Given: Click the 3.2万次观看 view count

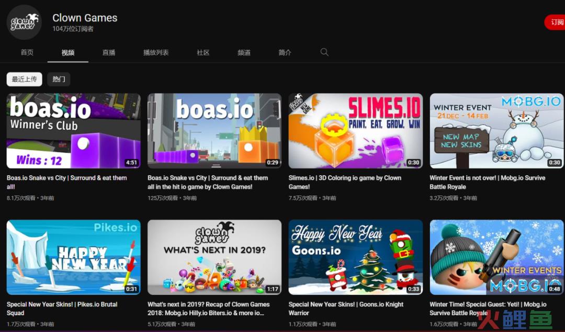Looking at the screenshot, I should point(444,198).
